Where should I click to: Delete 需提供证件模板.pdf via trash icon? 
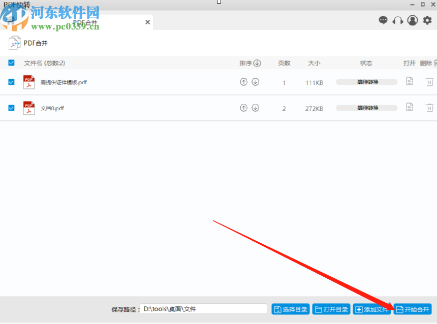[429, 81]
